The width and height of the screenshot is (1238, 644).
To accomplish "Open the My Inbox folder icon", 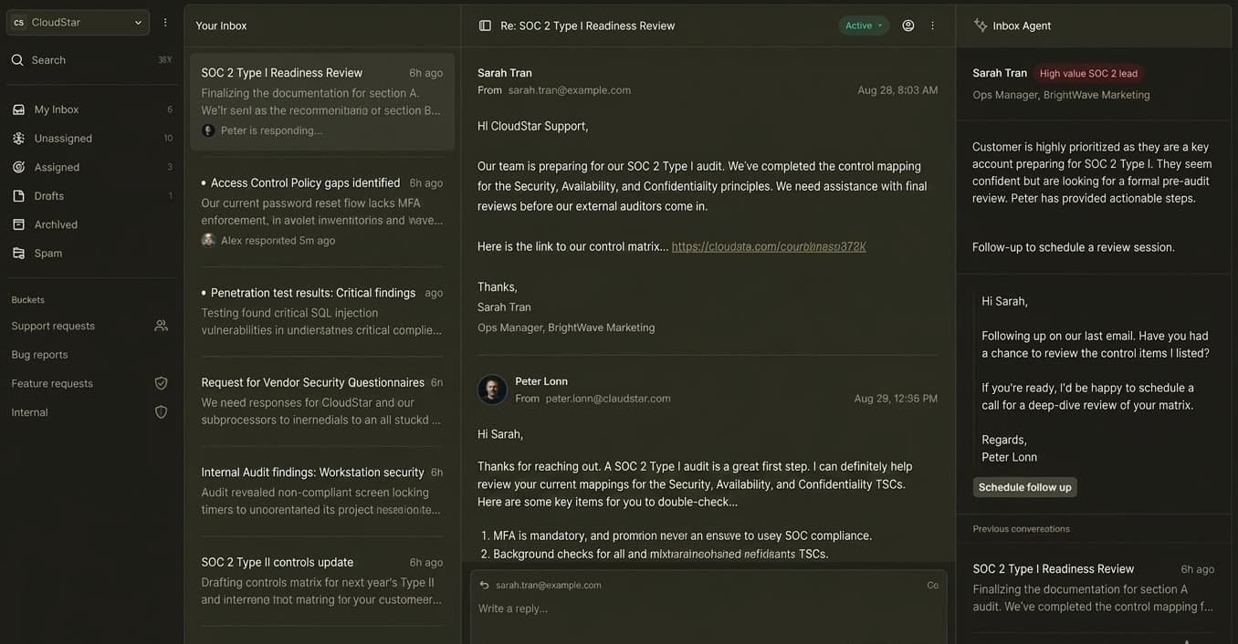I will [x=19, y=109].
